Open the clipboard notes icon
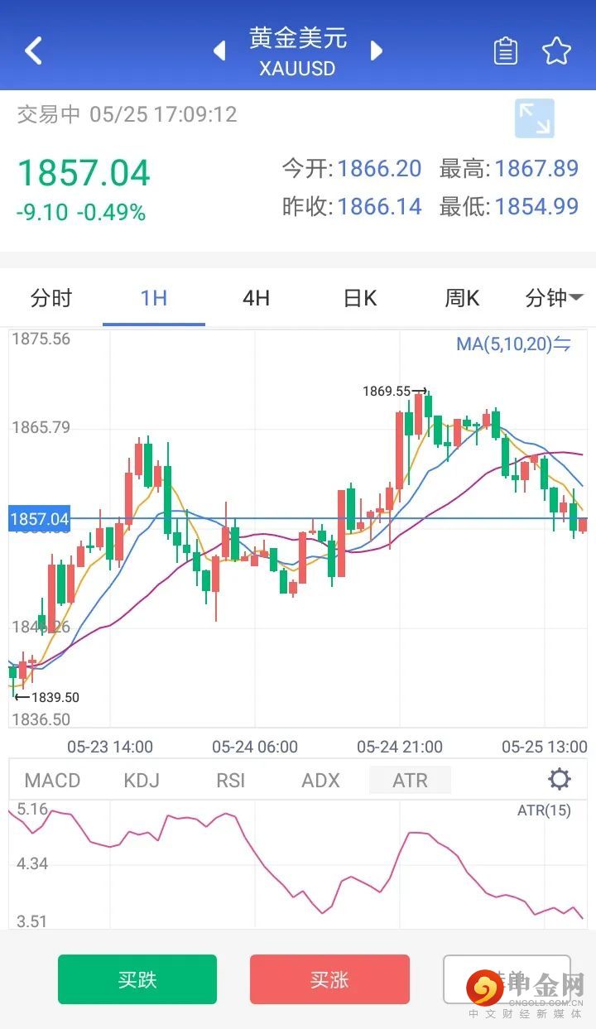 pyautogui.click(x=505, y=51)
